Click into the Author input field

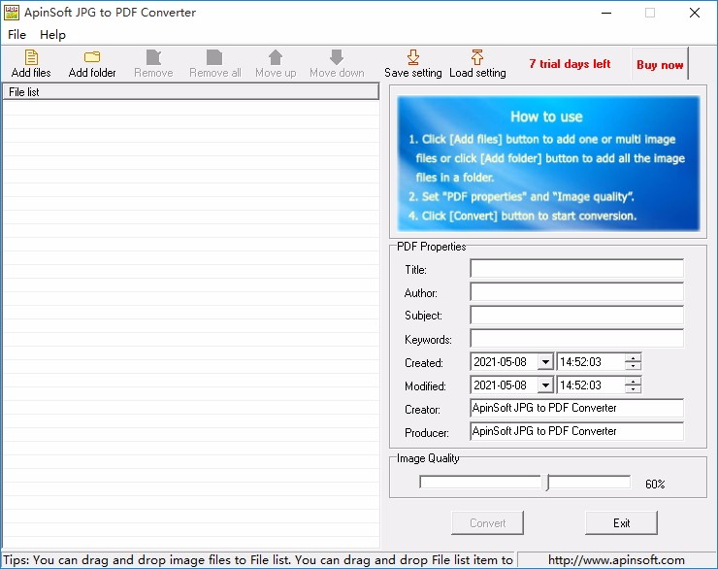[x=576, y=292]
